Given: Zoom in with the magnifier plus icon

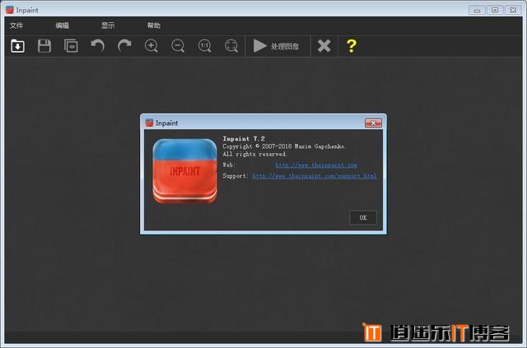Looking at the screenshot, I should point(152,46).
